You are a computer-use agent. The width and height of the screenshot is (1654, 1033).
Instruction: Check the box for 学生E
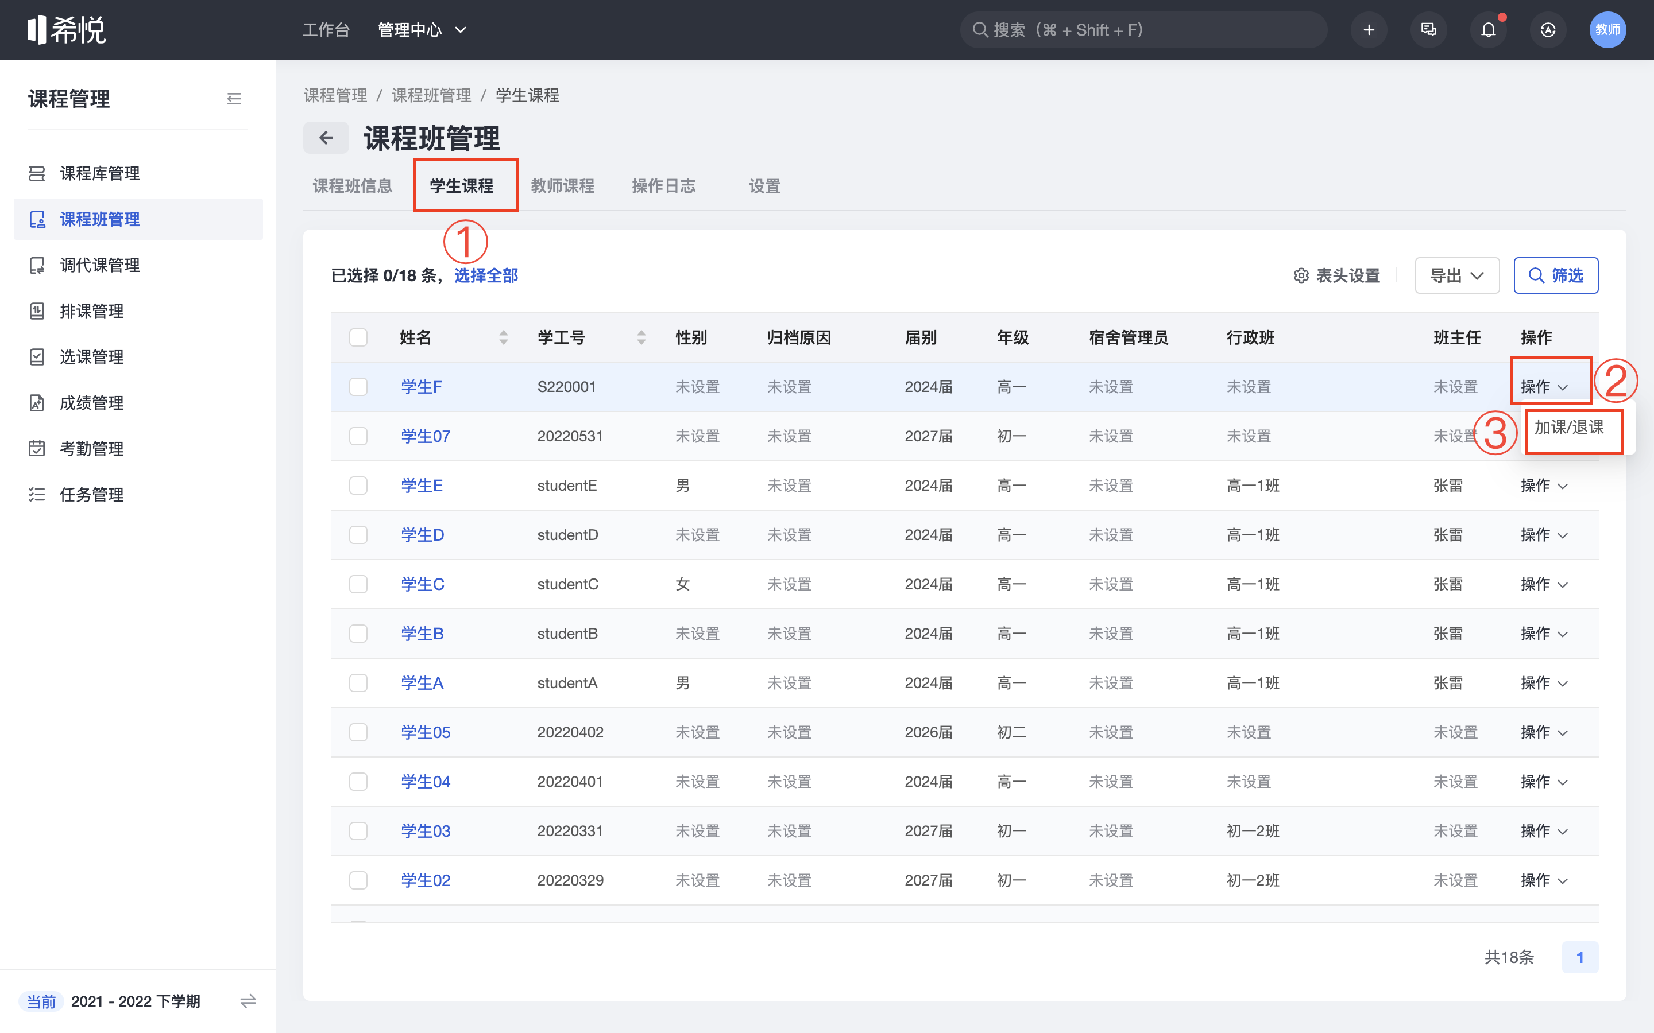coord(358,486)
